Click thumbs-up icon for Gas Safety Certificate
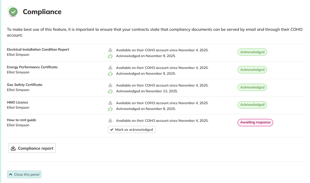Screen dimensions: 310x183 [111, 91]
